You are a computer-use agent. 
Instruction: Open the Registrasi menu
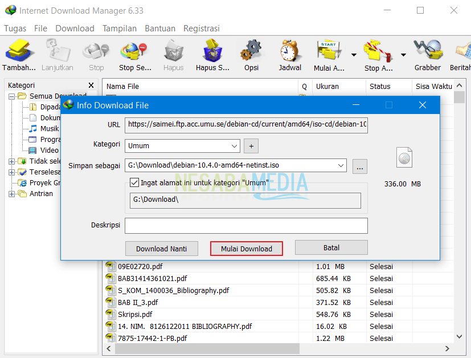click(202, 29)
